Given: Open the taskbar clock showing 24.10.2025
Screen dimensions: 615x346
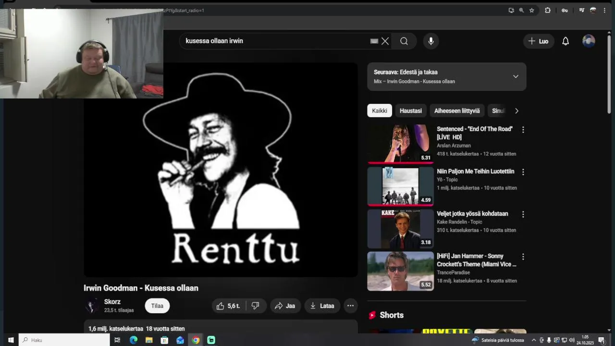Looking at the screenshot, I should pyautogui.click(x=585, y=340).
